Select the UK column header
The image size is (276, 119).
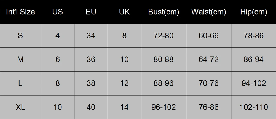[x=124, y=12]
